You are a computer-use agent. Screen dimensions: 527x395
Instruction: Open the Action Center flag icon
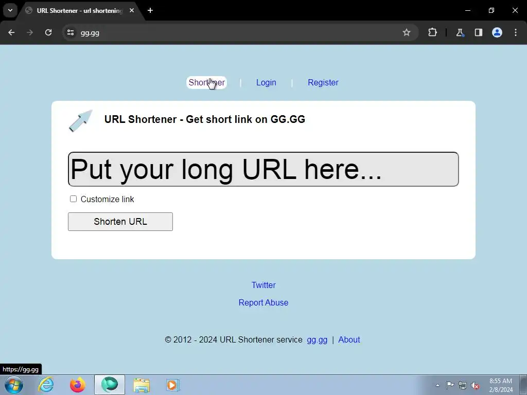pyautogui.click(x=450, y=385)
